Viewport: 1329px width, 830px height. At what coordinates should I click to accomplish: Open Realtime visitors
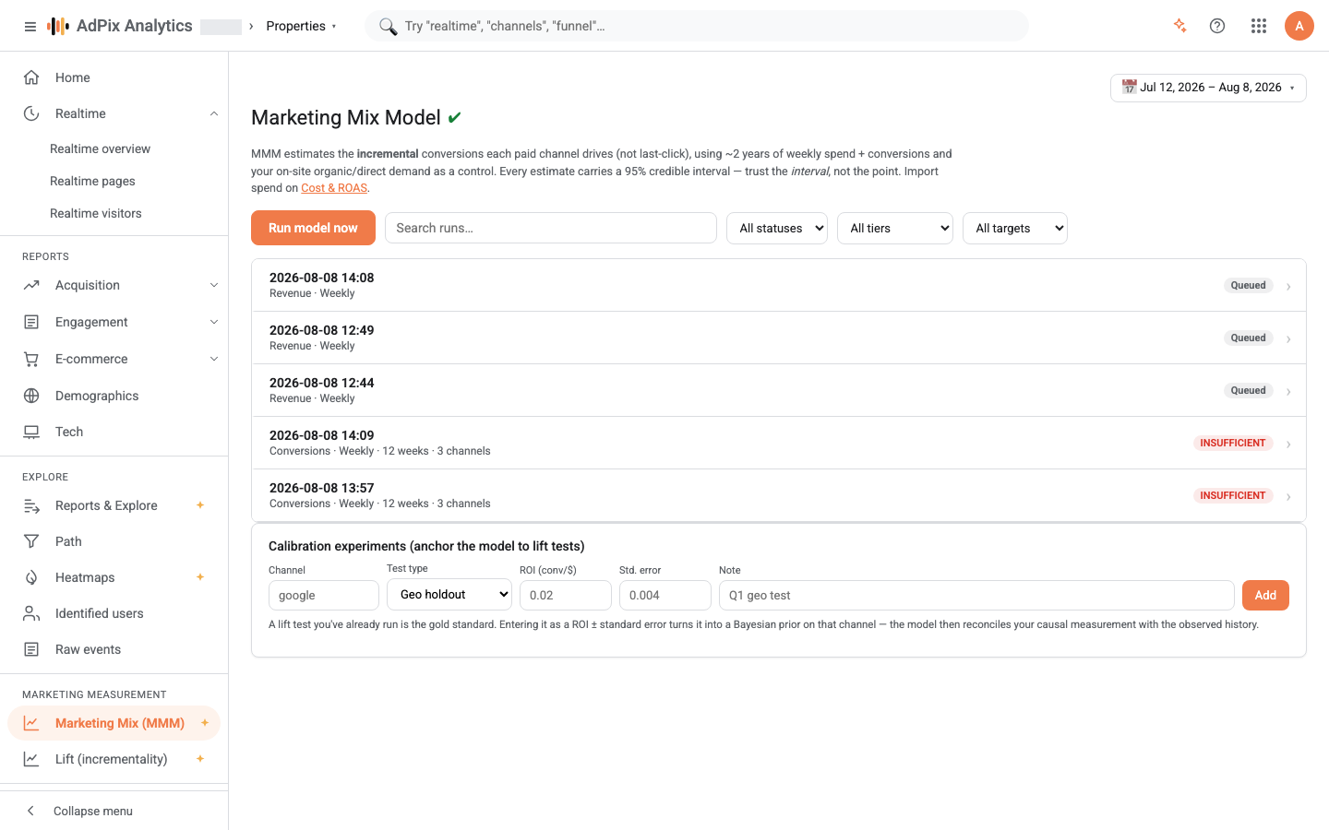(x=96, y=213)
